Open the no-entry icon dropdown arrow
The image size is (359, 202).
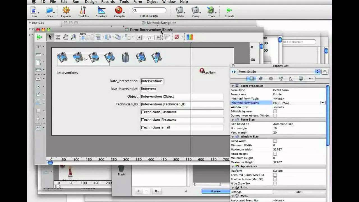coord(182,37)
